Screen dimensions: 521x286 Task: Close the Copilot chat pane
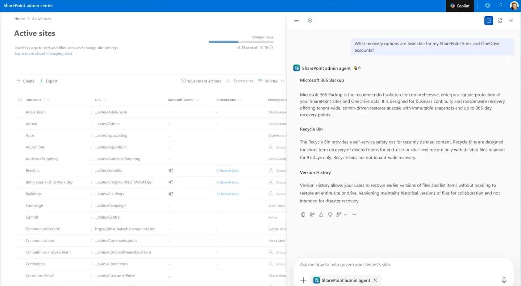point(511,21)
